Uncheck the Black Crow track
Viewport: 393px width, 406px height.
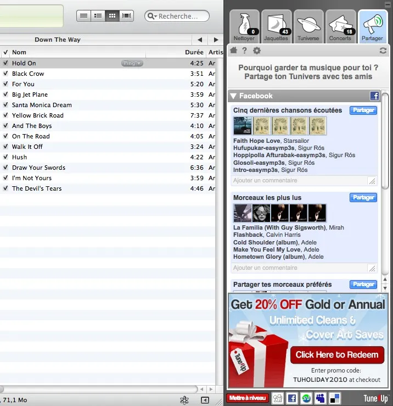[5, 73]
